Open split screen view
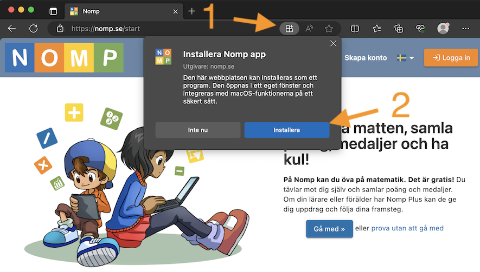This screenshot has width=480, height=272. click(355, 29)
